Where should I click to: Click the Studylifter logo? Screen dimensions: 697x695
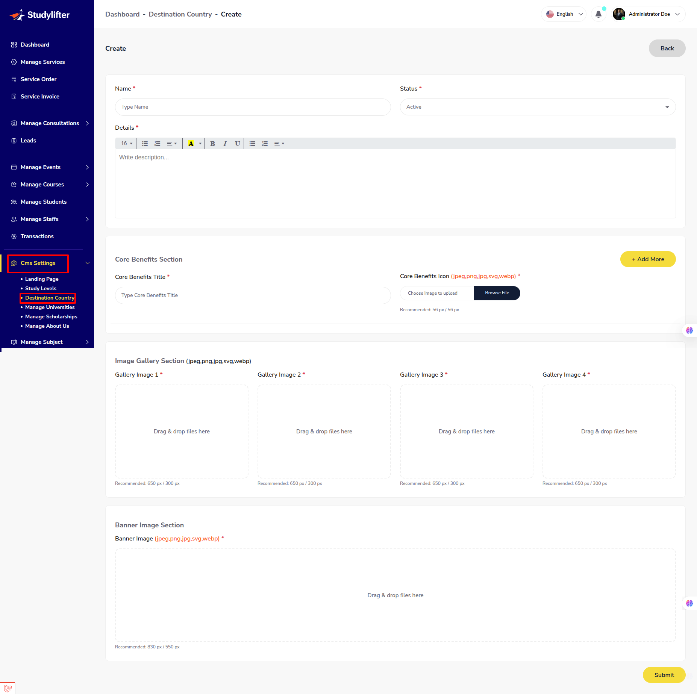coord(40,15)
